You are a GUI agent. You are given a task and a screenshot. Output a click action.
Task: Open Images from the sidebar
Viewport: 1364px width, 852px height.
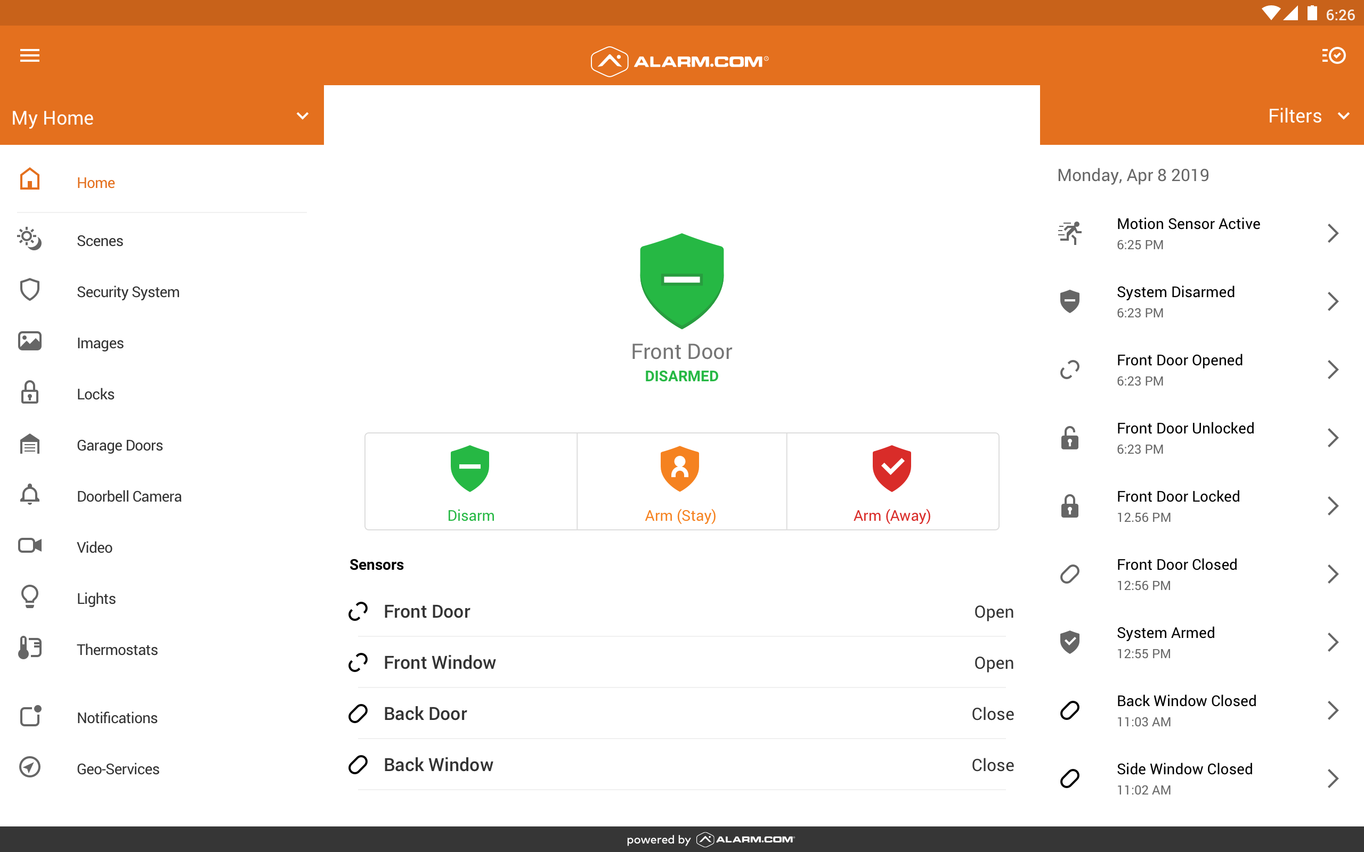(100, 342)
